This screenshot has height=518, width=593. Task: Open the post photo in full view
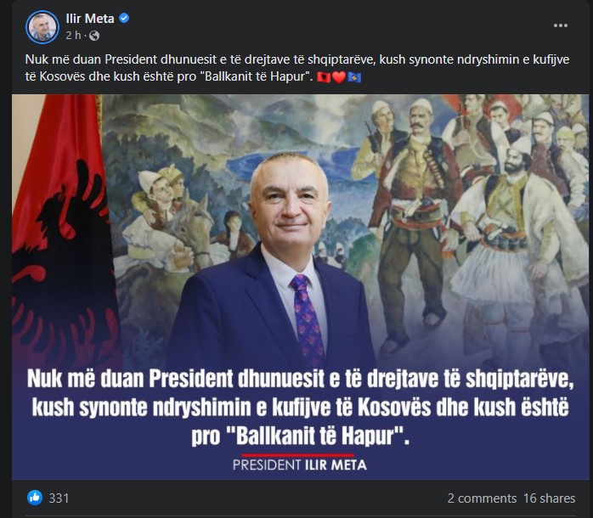(300, 287)
